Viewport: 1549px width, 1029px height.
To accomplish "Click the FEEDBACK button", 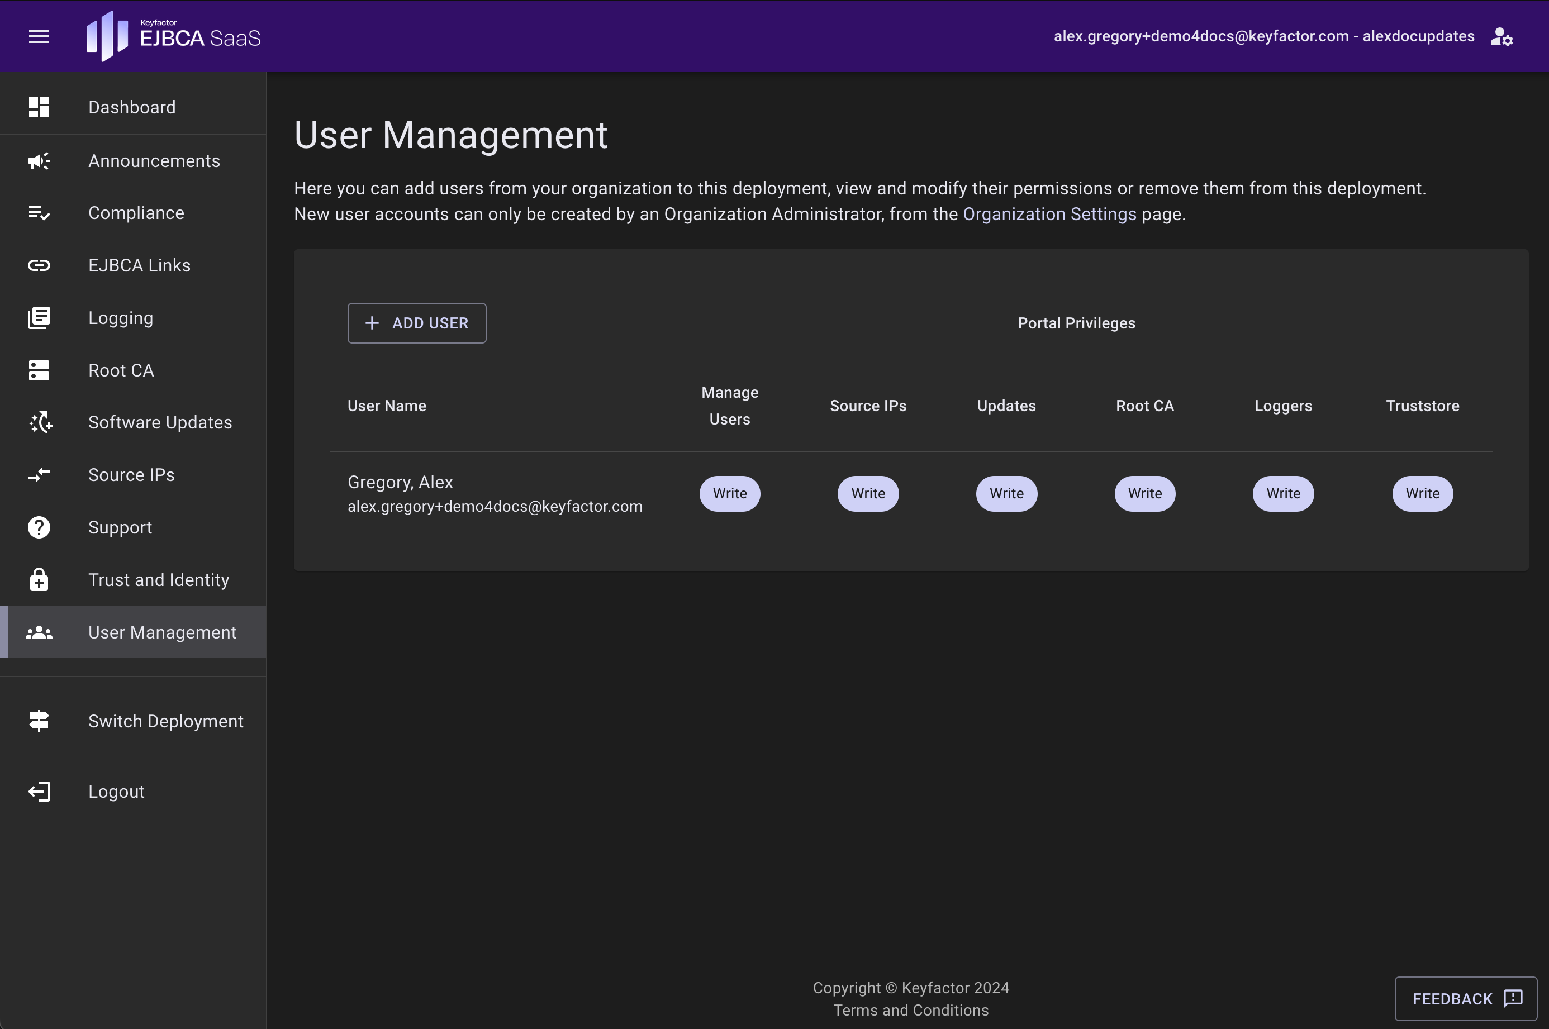I will click(1465, 998).
